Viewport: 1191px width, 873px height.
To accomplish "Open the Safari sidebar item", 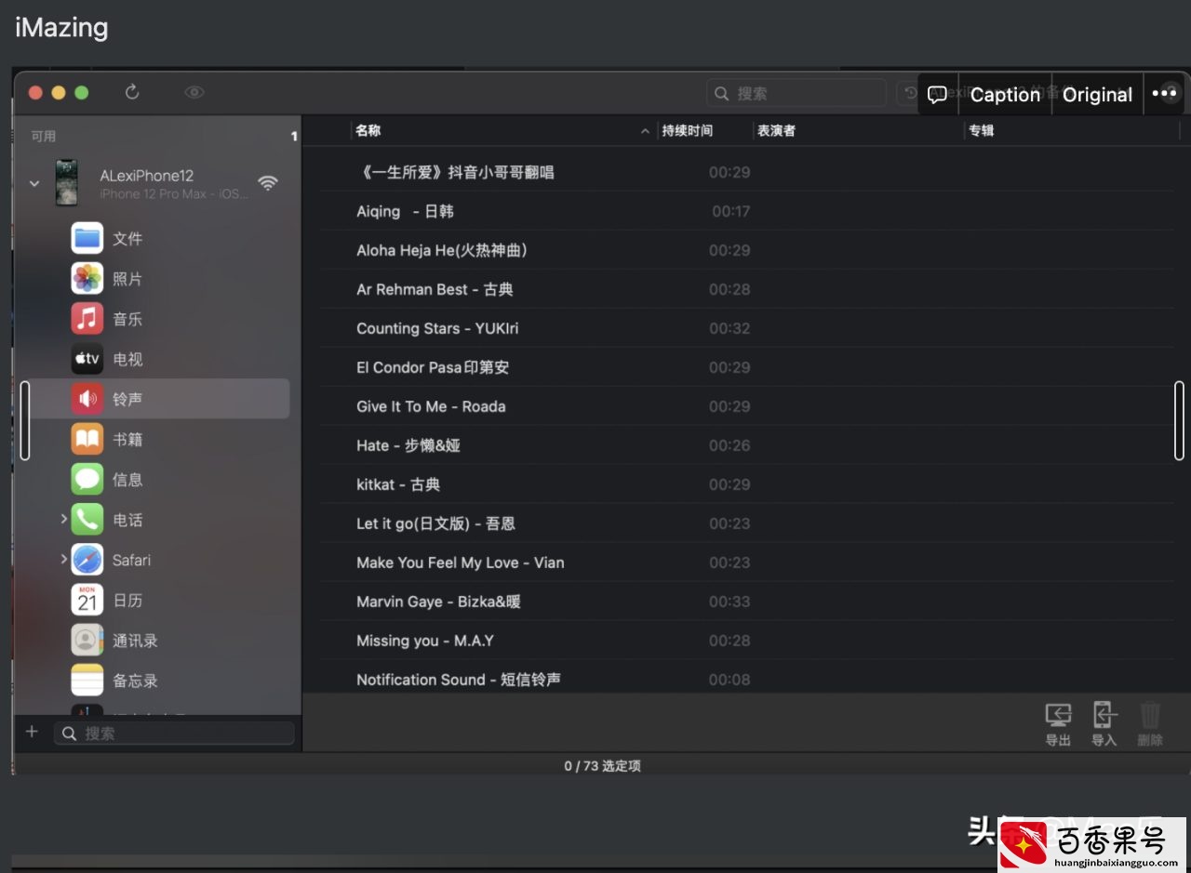I will coord(154,560).
